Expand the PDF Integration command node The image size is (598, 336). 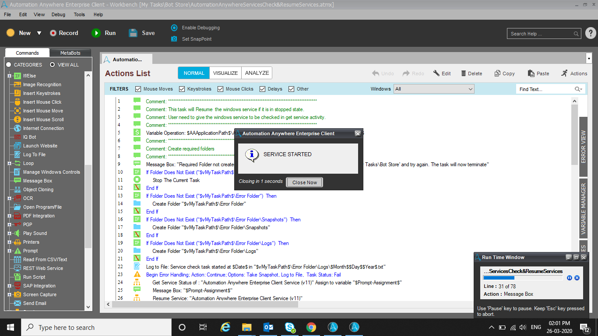[10, 216]
